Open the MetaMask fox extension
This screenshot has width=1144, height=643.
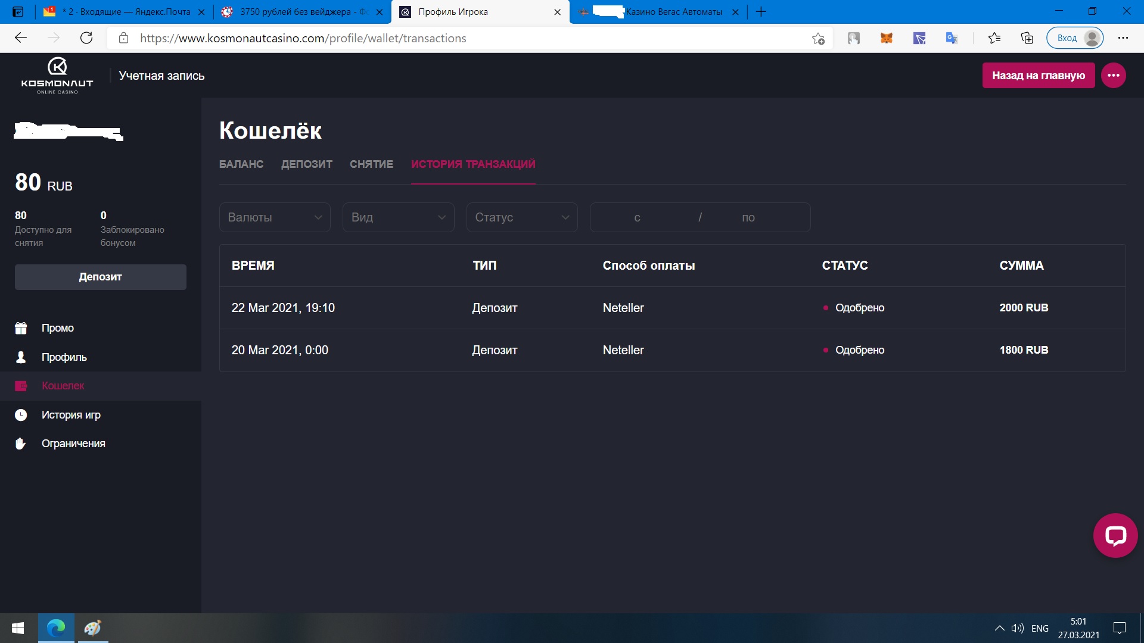(887, 38)
